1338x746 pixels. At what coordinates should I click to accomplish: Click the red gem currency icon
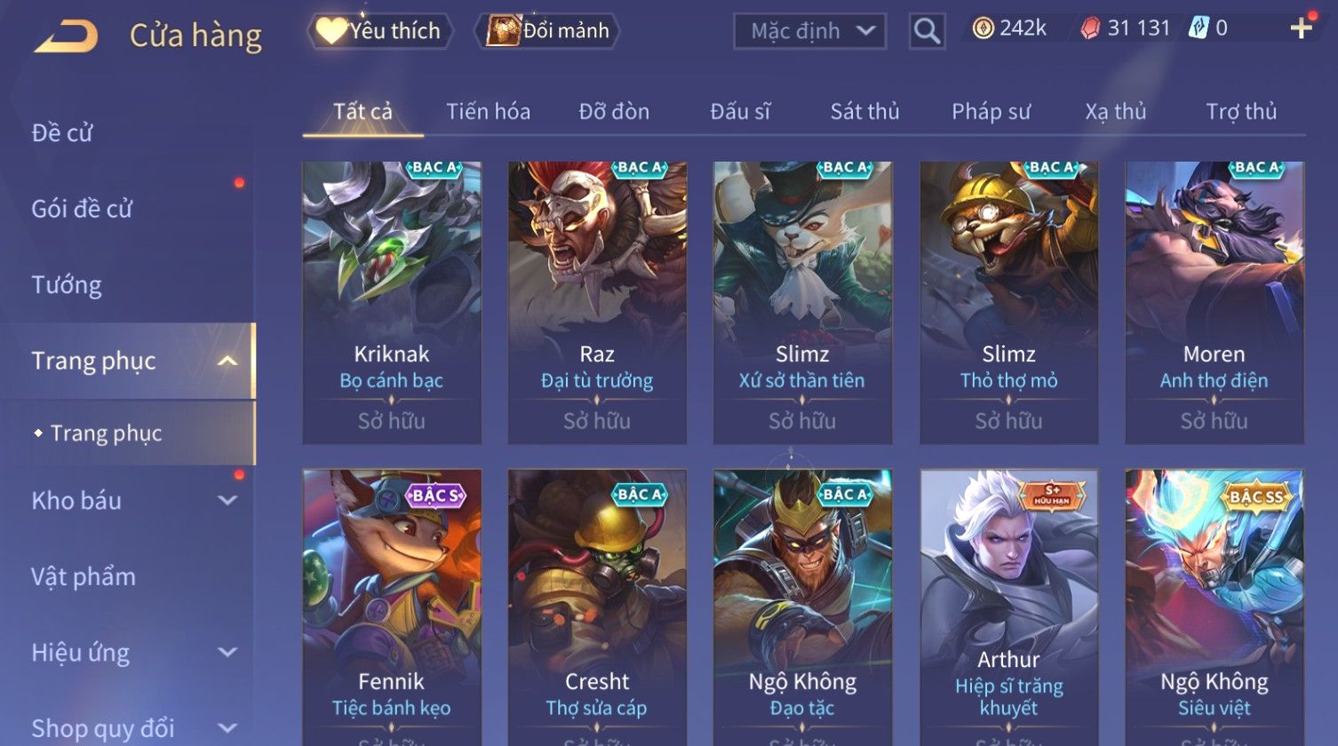pyautogui.click(x=1090, y=29)
